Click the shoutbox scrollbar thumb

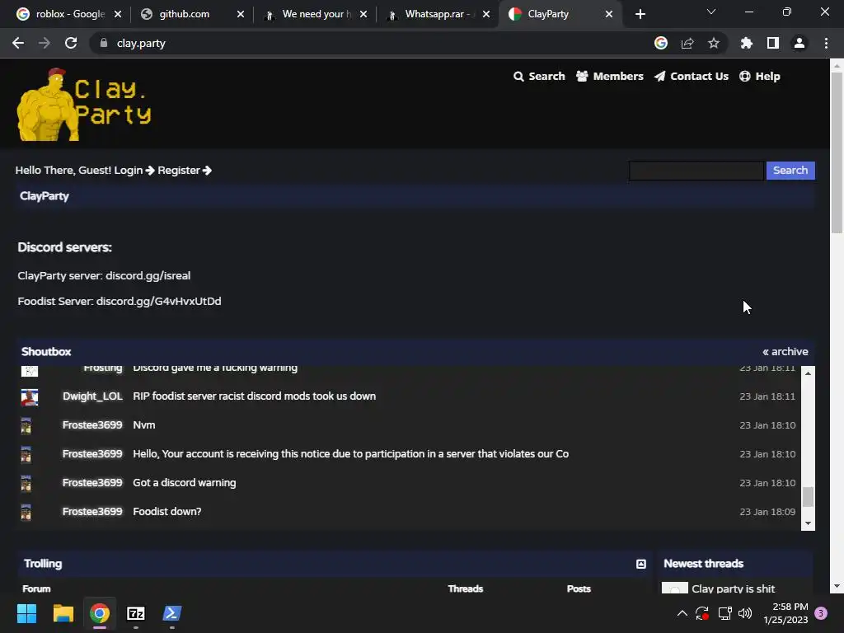click(x=808, y=497)
